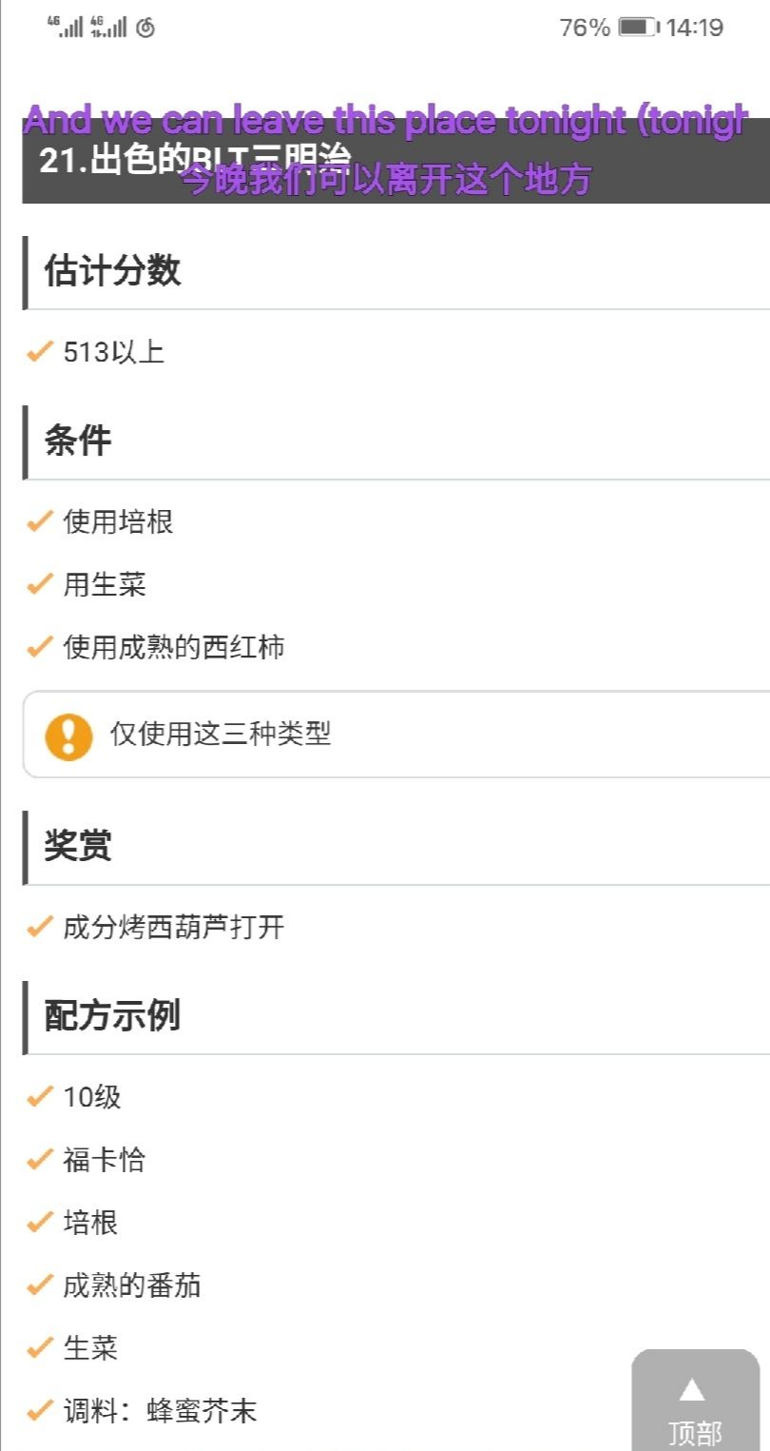Tap the battery icon in status bar

click(638, 28)
